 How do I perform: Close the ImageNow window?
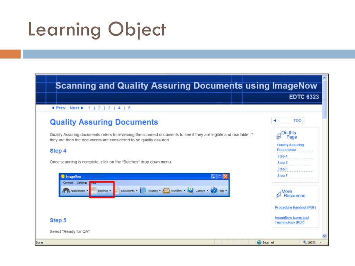click(x=225, y=176)
